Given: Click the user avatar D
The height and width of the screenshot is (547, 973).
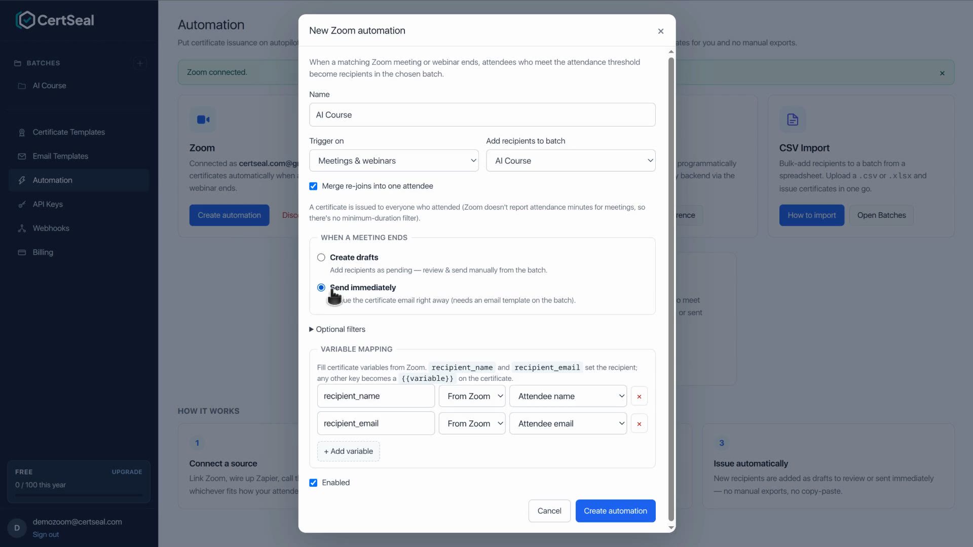Looking at the screenshot, I should click(17, 528).
